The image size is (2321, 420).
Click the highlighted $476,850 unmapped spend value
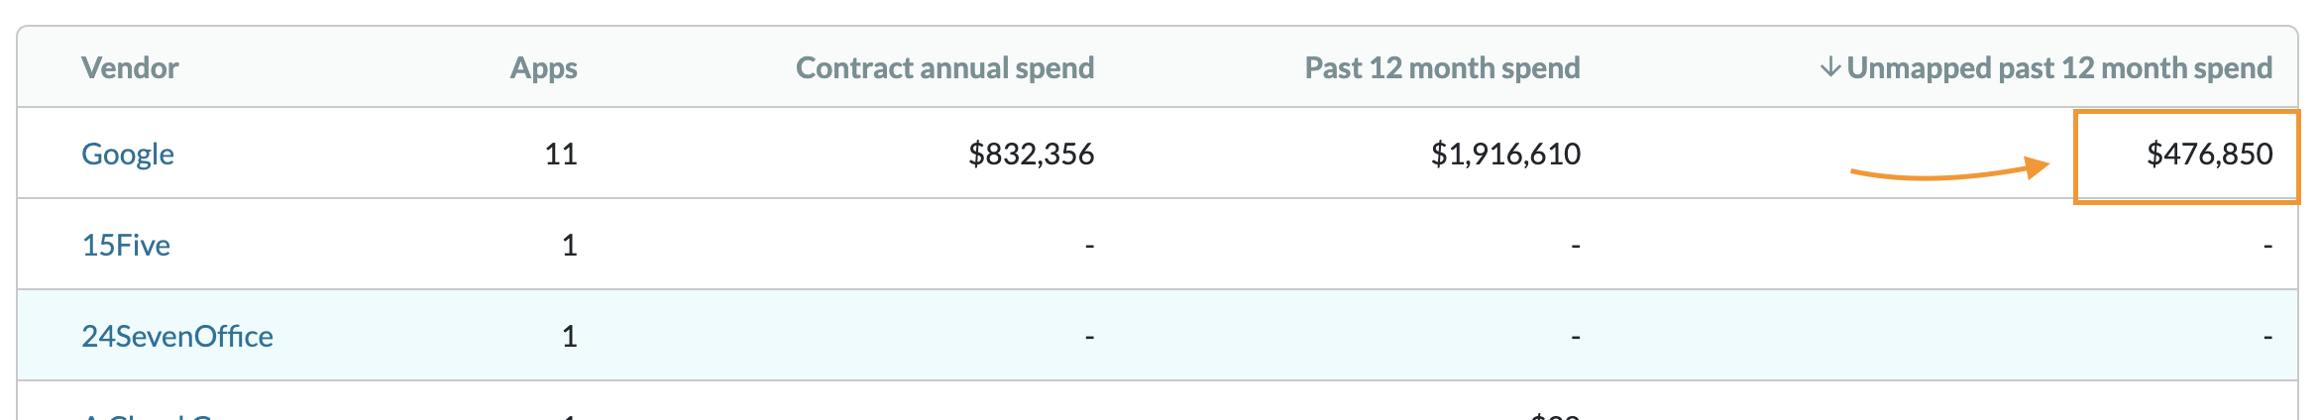(x=2209, y=154)
